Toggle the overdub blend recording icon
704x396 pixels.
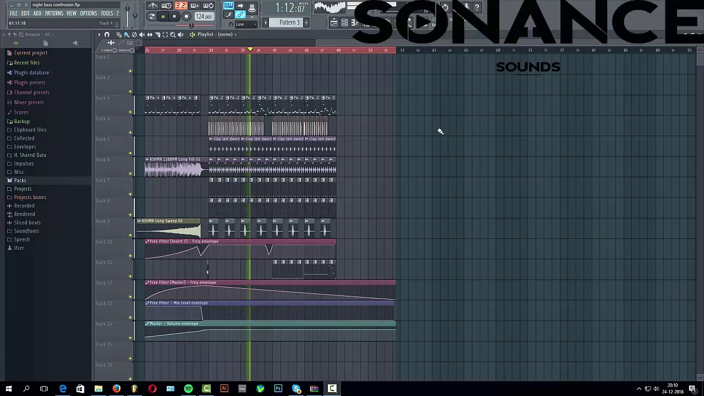pos(194,5)
